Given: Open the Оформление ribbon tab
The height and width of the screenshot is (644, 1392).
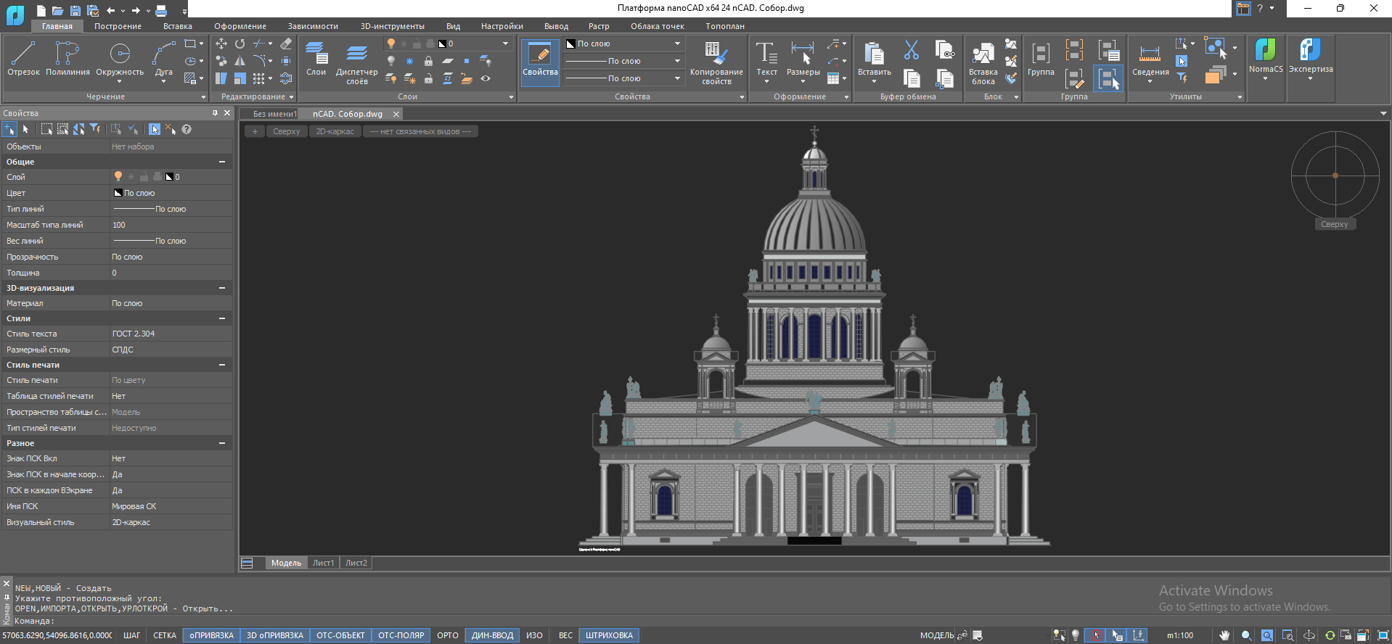Looking at the screenshot, I should [x=239, y=26].
